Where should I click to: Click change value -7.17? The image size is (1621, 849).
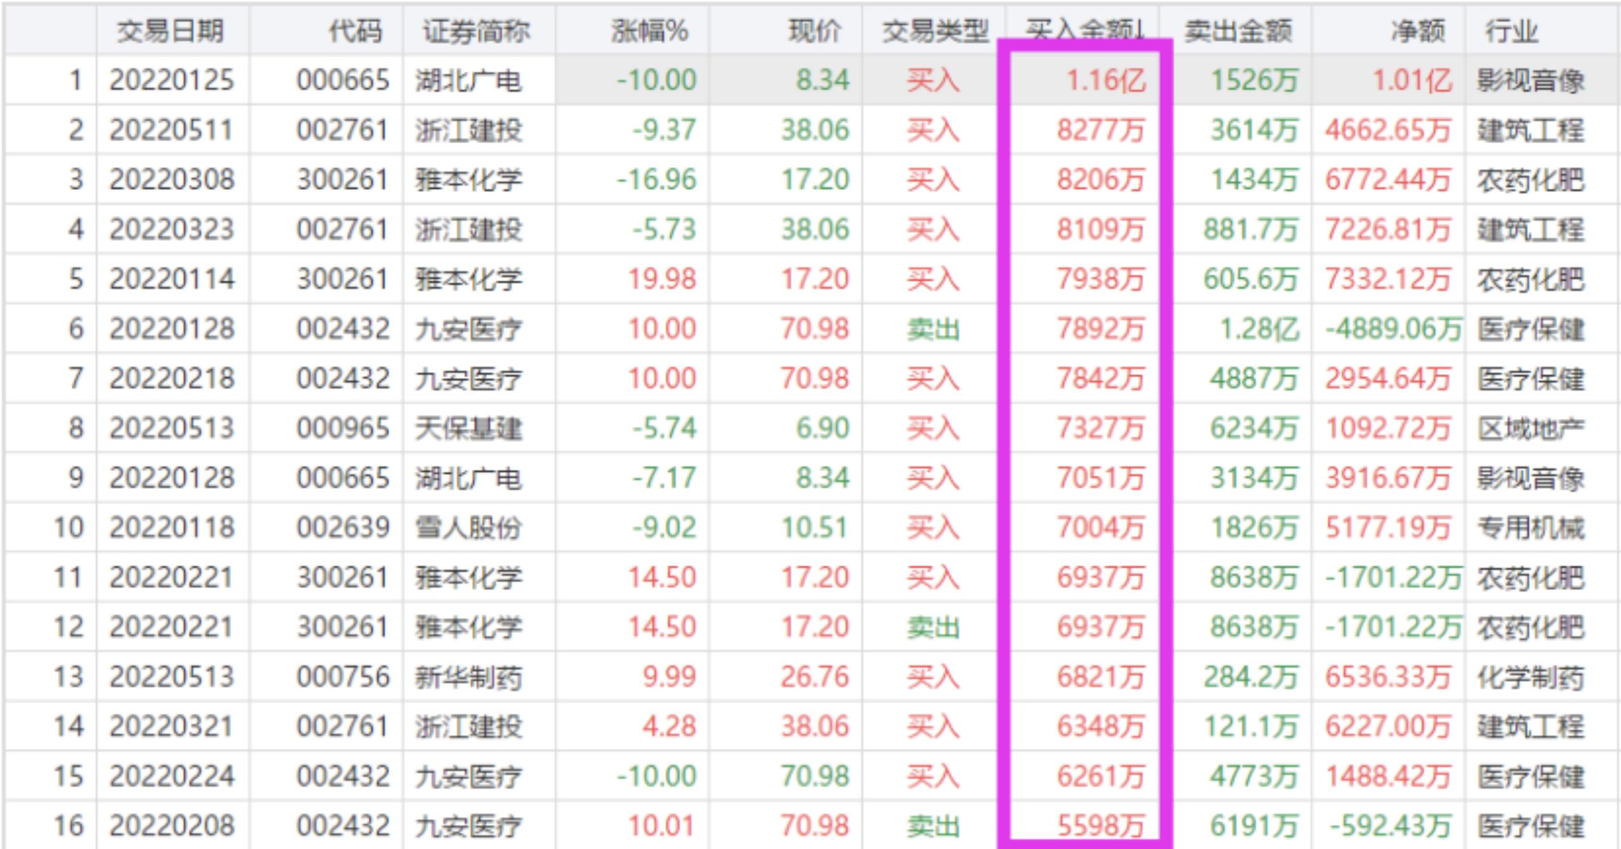click(664, 478)
